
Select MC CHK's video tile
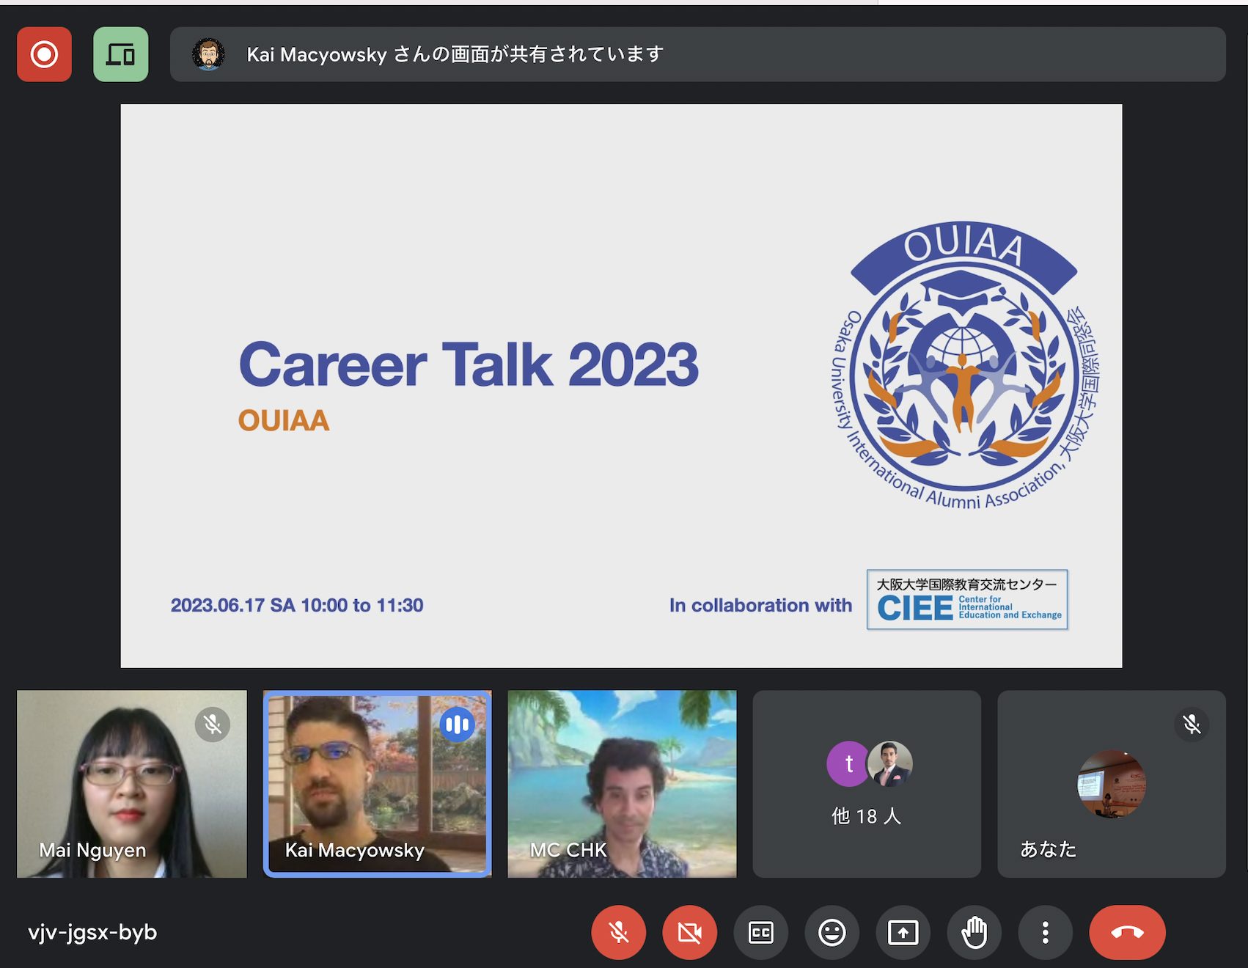(622, 783)
